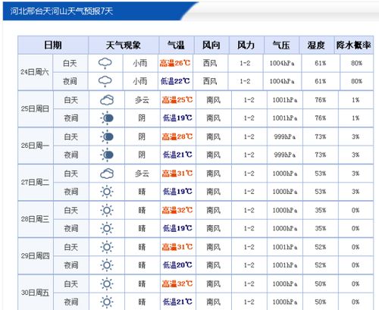Click the overcast icon for 25日 夜间
379x310 pixels.
(x=107, y=118)
